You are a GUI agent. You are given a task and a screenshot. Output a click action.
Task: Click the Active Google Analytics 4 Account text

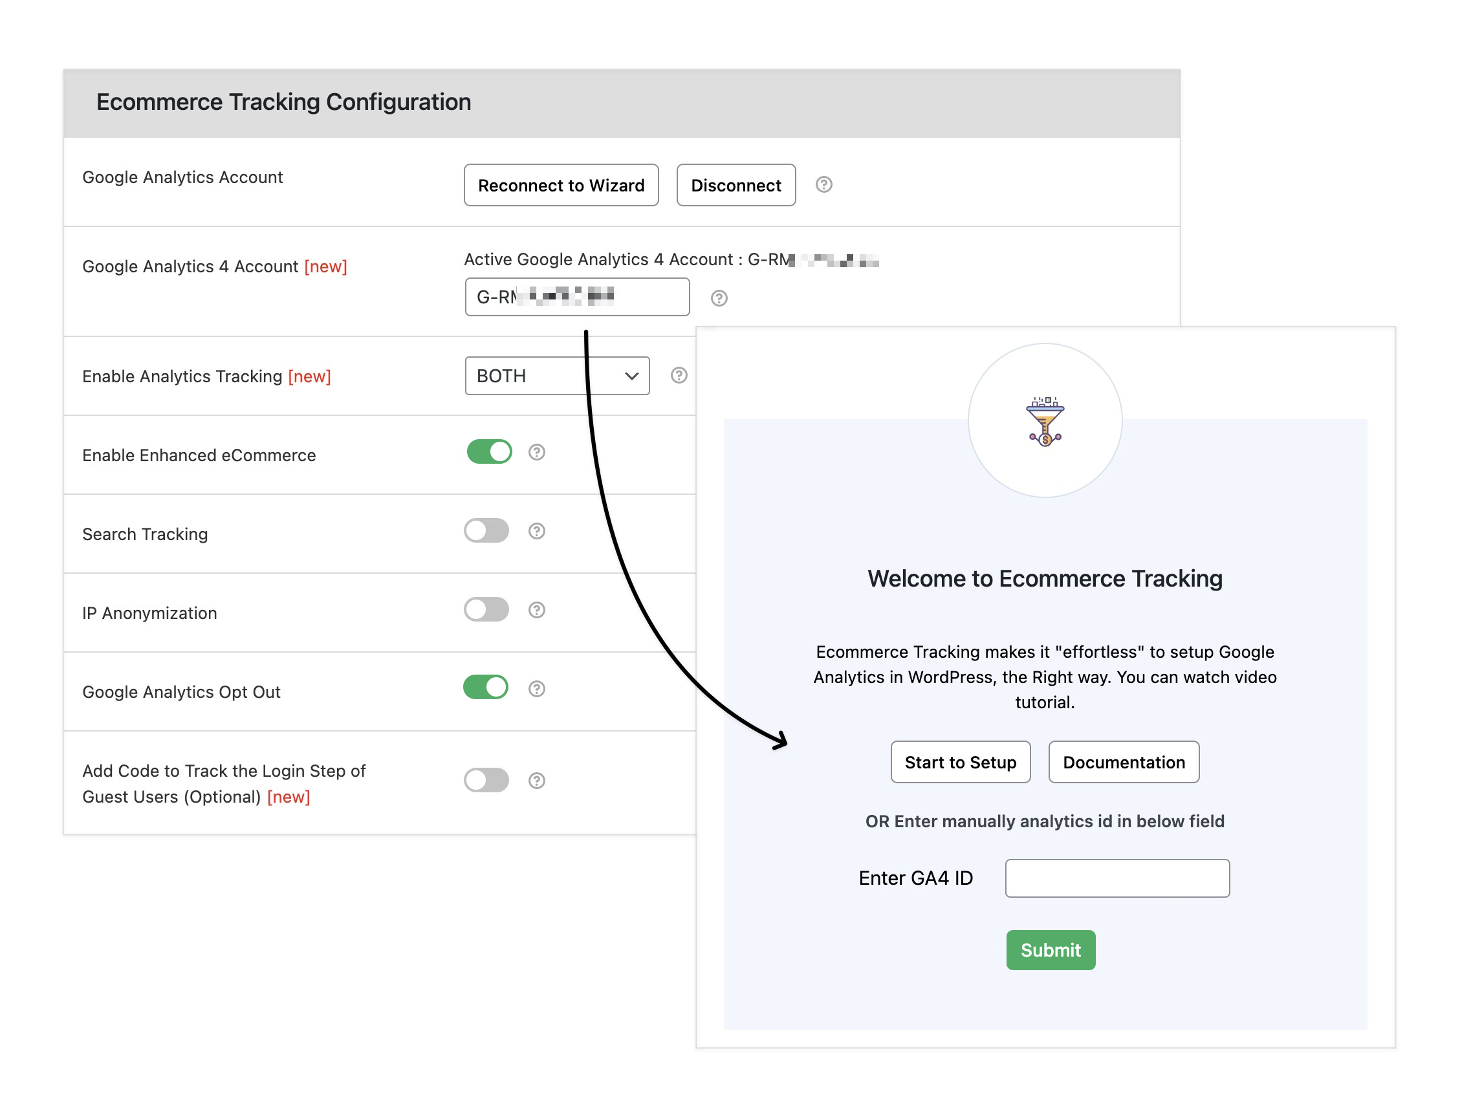671,260
